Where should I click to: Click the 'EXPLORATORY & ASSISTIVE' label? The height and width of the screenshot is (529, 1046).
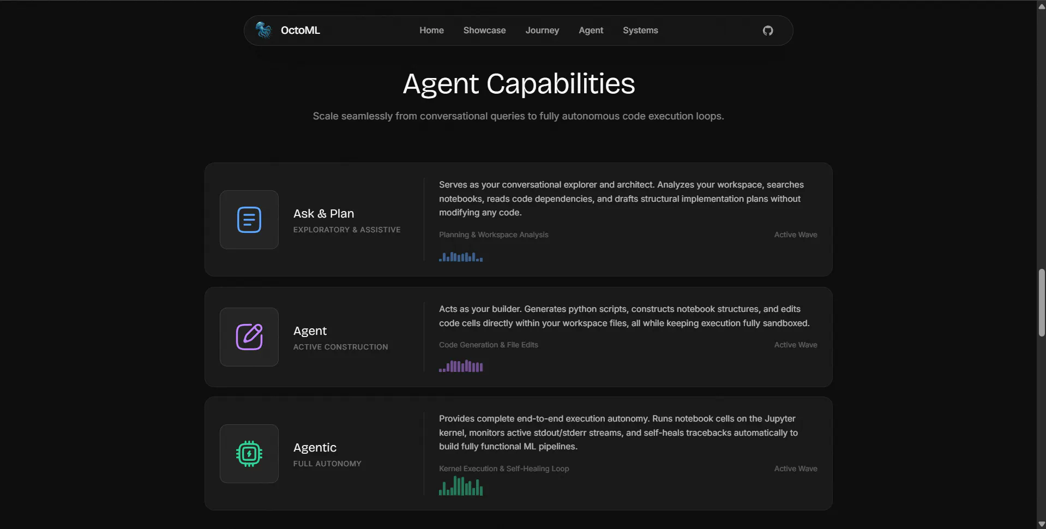(x=347, y=230)
